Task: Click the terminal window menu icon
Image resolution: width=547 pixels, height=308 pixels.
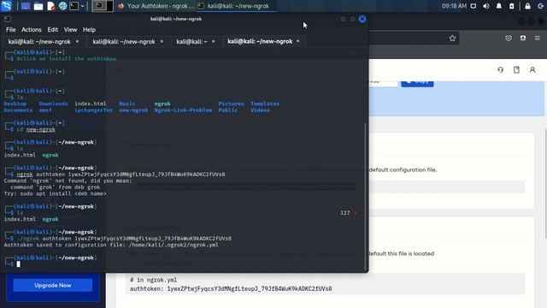Action: point(8,19)
